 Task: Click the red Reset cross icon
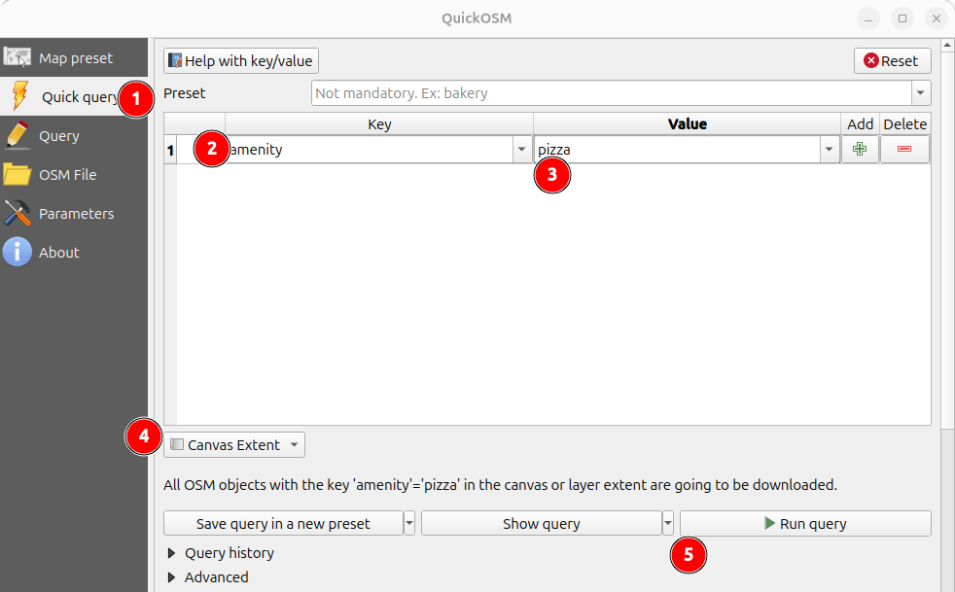pyautogui.click(x=870, y=60)
